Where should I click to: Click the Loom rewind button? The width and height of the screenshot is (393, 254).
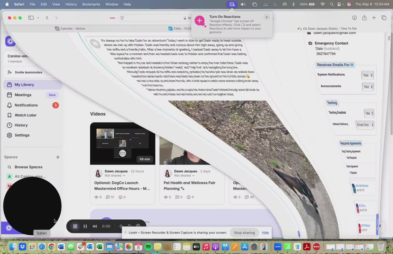click(95, 226)
